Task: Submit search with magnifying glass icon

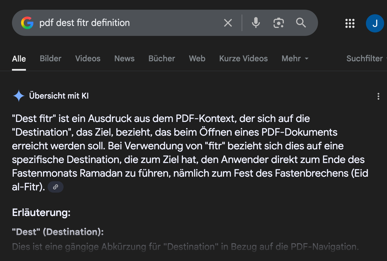Action: tap(301, 23)
